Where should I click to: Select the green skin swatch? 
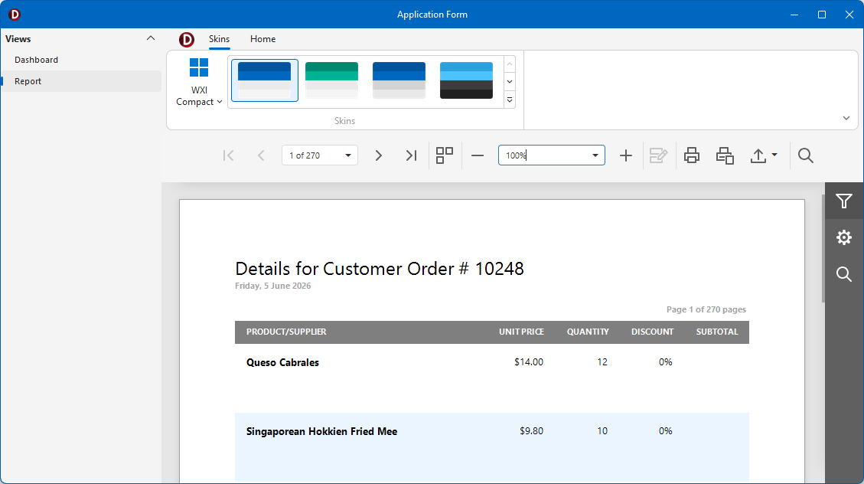pyautogui.click(x=331, y=80)
